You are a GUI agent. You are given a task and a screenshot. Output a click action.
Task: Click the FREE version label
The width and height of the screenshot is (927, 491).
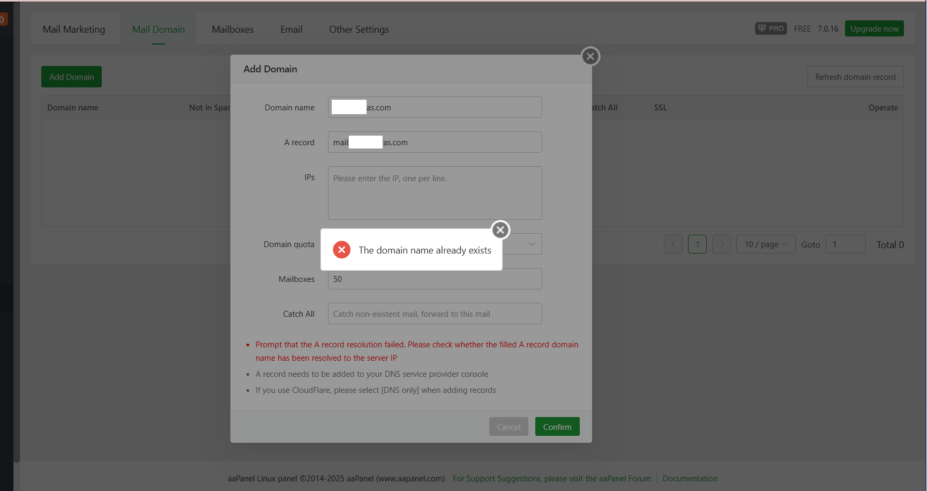pyautogui.click(x=802, y=29)
